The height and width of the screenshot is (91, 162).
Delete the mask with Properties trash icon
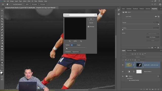click(x=158, y=48)
